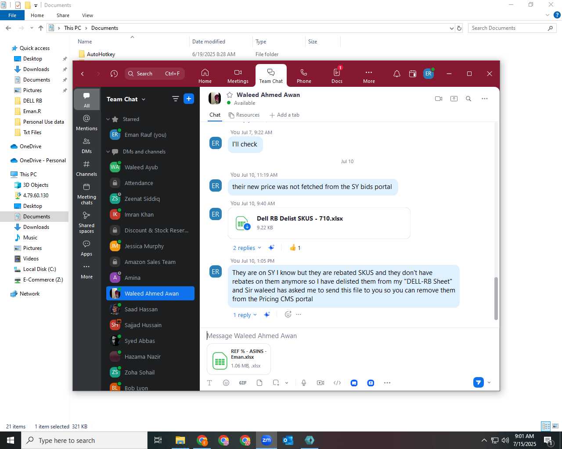This screenshot has width=562, height=449.
Task: Click the blue new chat plus button
Action: 189,99
